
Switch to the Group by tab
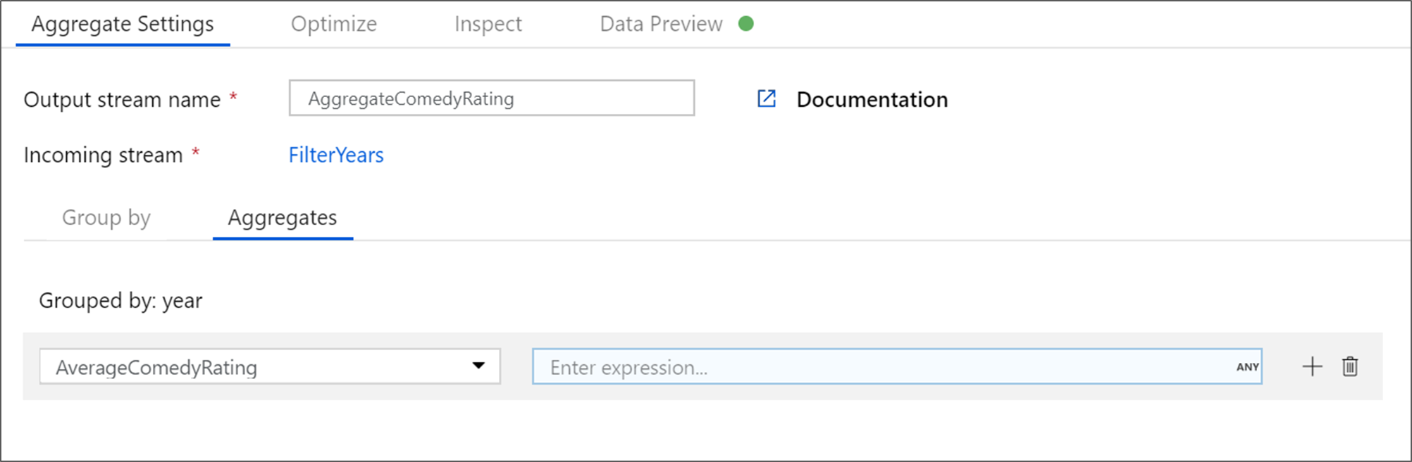pos(106,218)
